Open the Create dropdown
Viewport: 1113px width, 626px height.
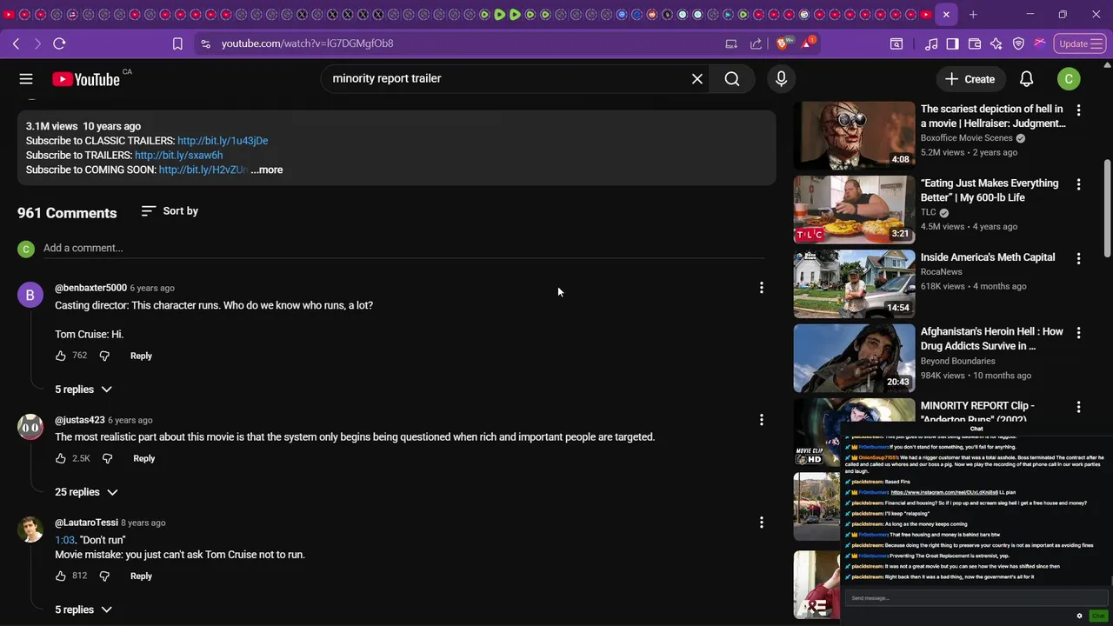tap(970, 79)
